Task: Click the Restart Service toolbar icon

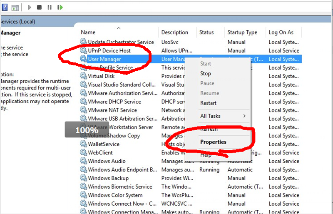Action: [60, 7]
